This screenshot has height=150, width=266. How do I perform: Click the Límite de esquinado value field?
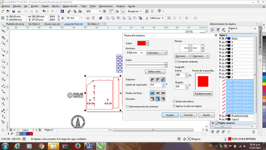[x=156, y=85]
